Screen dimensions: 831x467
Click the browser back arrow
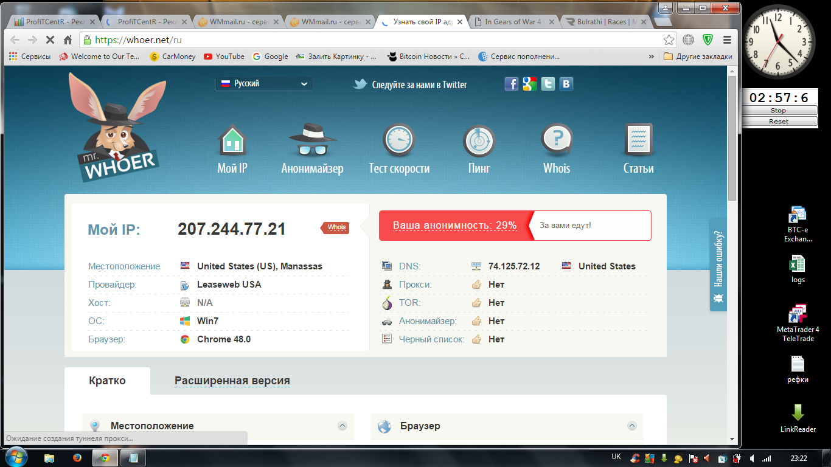(x=15, y=40)
